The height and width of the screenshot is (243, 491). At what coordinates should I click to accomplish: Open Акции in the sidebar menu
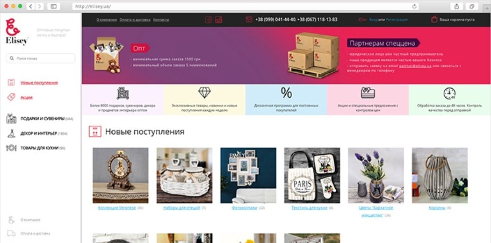click(x=27, y=97)
